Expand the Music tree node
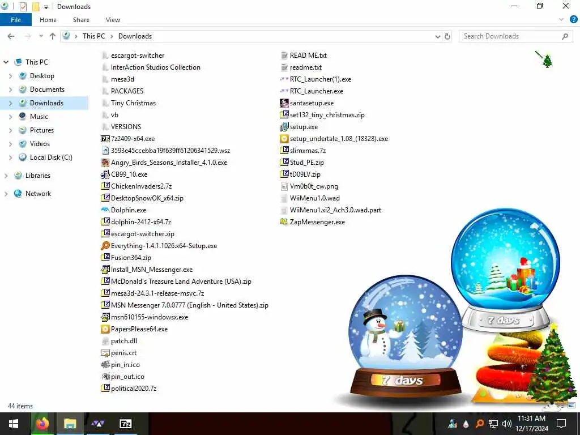This screenshot has height=435, width=580. (x=10, y=117)
